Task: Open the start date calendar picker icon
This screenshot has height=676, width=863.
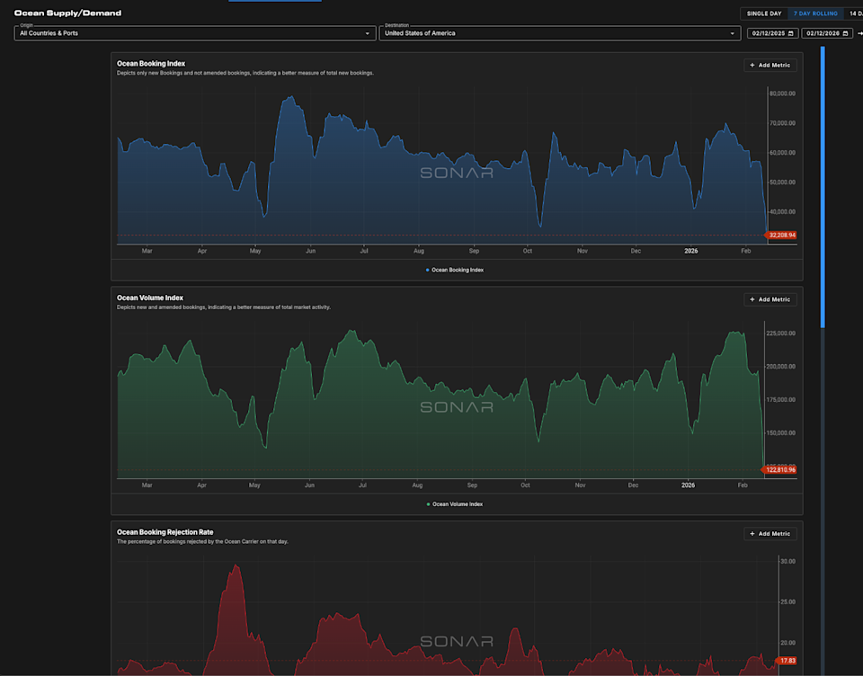Action: pos(791,32)
